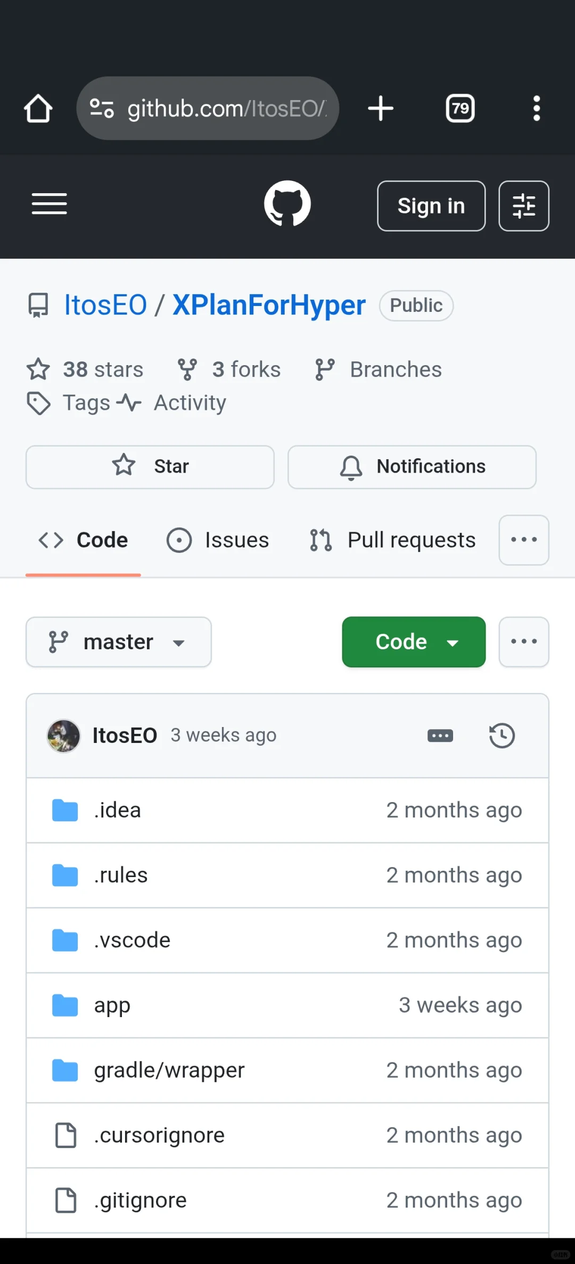Show more repository tabs via ellipsis
The height and width of the screenshot is (1264, 575).
pyautogui.click(x=524, y=540)
